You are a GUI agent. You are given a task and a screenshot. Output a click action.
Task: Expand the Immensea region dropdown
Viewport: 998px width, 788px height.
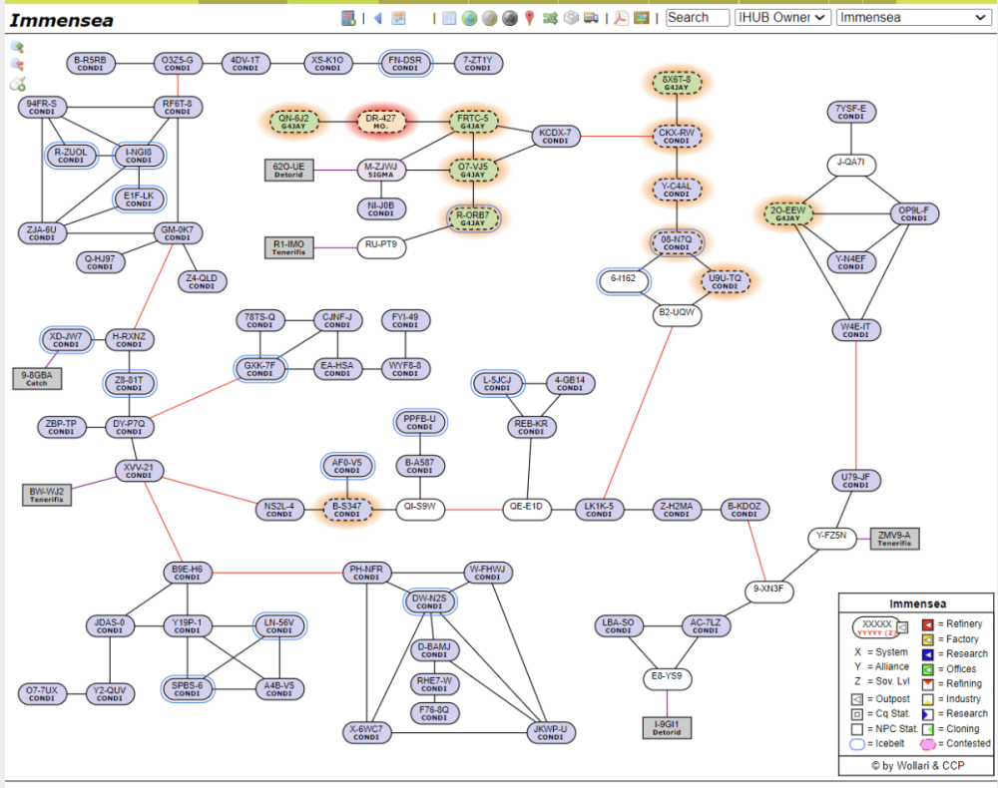(912, 17)
